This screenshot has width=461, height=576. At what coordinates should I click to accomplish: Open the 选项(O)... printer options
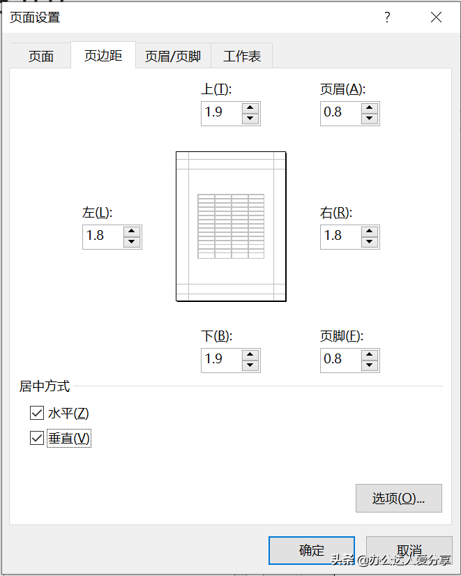click(x=398, y=499)
